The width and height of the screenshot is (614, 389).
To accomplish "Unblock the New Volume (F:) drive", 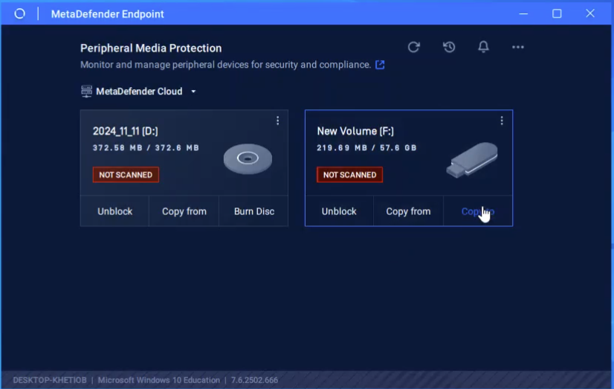I will (339, 211).
